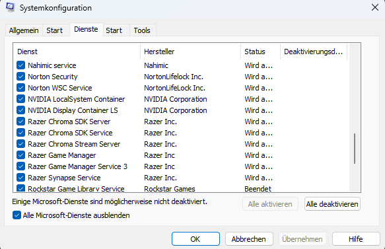Toggle NVIDIA Display Container LS checkbox
The image size is (385, 249).
point(21,110)
